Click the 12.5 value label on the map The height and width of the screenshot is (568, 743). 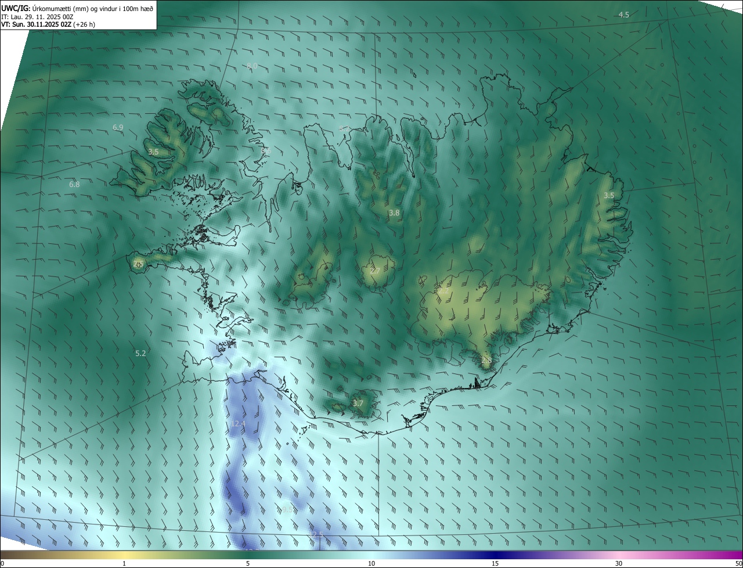click(x=316, y=534)
